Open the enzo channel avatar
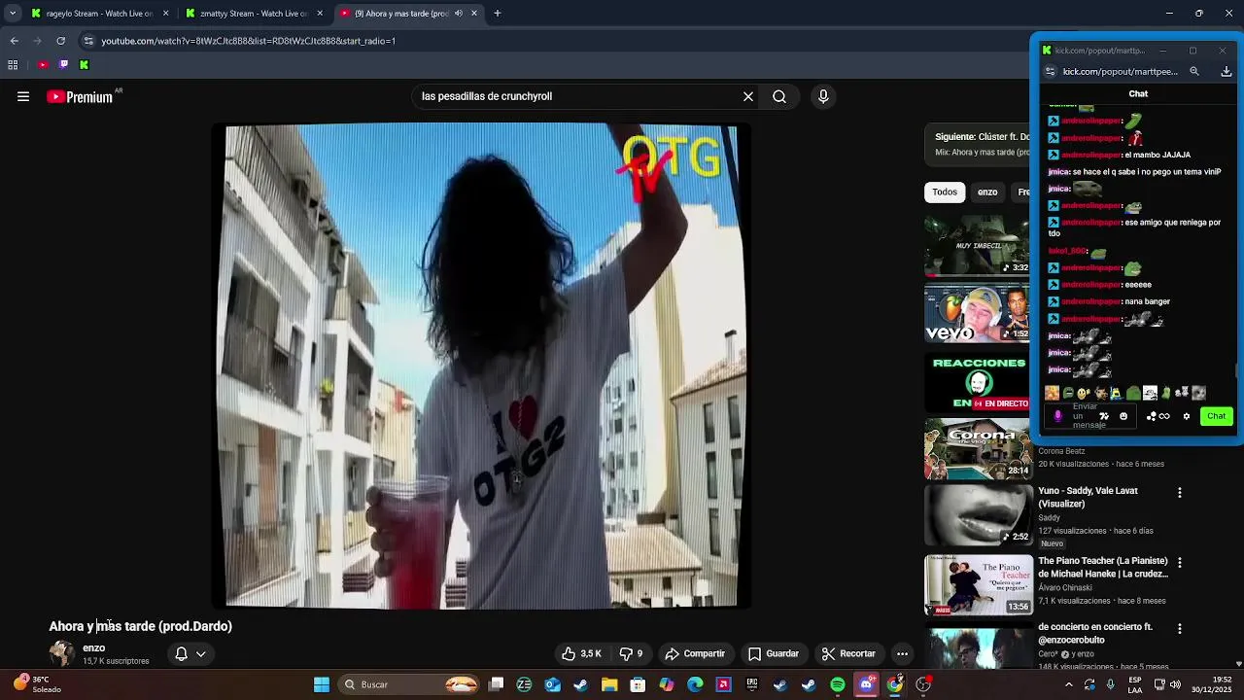 (x=61, y=653)
